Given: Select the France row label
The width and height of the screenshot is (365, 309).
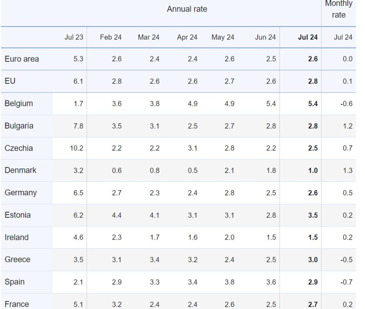Looking at the screenshot, I should 17,304.
